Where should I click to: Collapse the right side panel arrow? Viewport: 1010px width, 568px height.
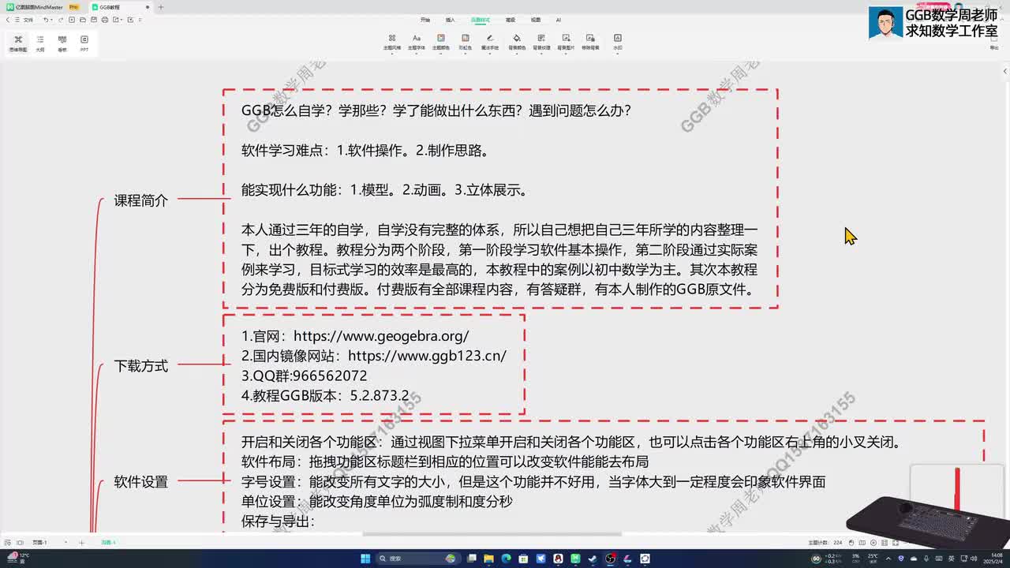pyautogui.click(x=1004, y=71)
